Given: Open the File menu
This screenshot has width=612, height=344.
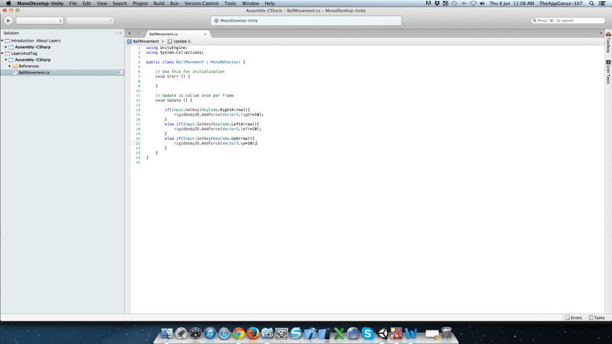Looking at the screenshot, I should coord(73,4).
